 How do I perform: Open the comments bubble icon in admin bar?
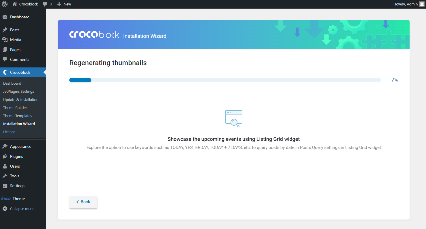pyautogui.click(x=45, y=4)
